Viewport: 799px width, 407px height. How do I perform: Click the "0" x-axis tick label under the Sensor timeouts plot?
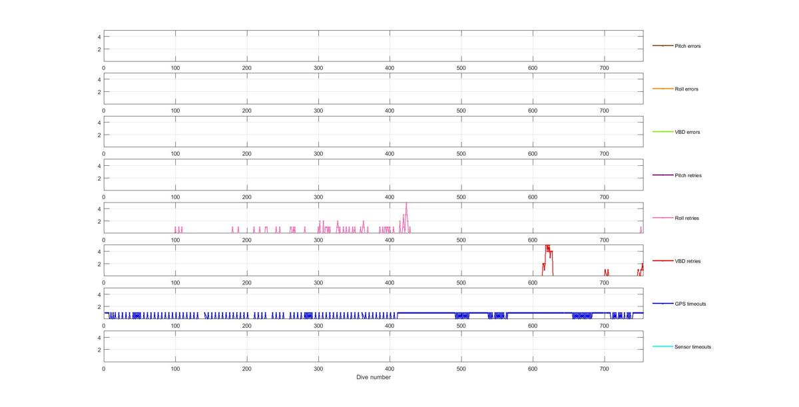[103, 368]
